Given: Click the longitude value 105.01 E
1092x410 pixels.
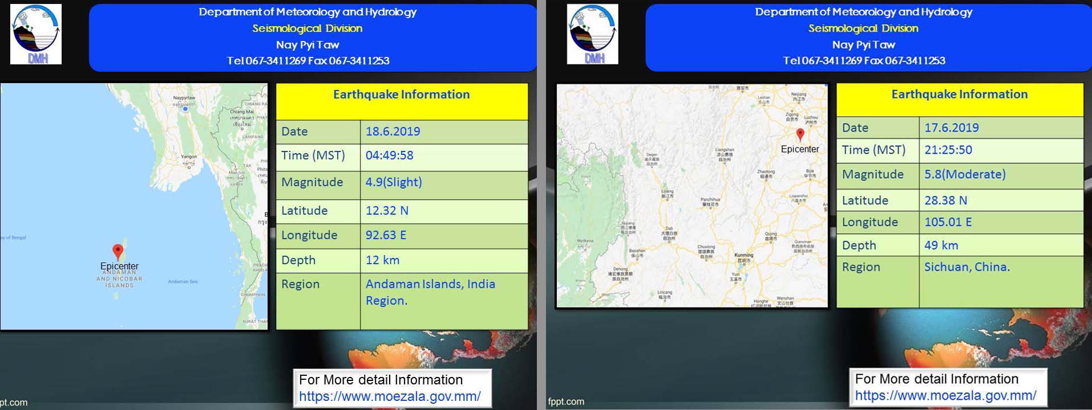Looking at the screenshot, I should pyautogui.click(x=948, y=222).
